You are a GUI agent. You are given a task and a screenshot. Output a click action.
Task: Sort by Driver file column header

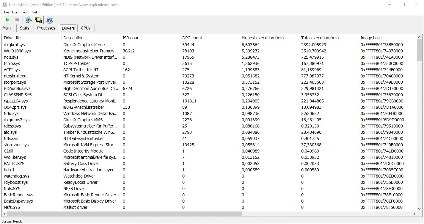tap(32, 38)
